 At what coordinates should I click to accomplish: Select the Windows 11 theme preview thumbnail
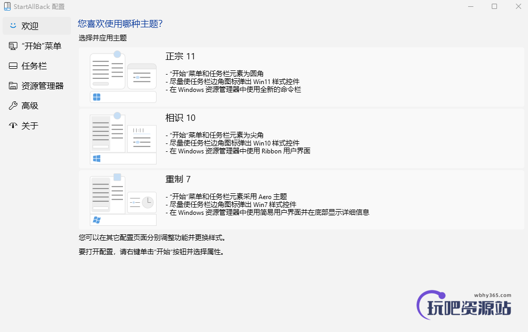(123, 77)
